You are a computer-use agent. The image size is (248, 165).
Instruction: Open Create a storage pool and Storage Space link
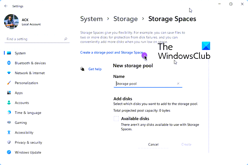(x=112, y=52)
